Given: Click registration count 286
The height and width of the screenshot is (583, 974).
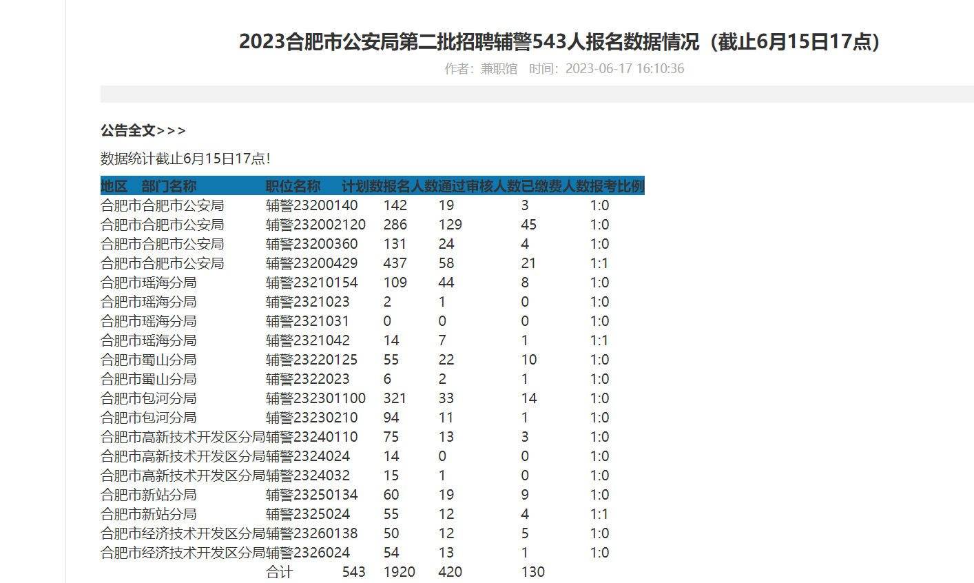Looking at the screenshot, I should 395,225.
